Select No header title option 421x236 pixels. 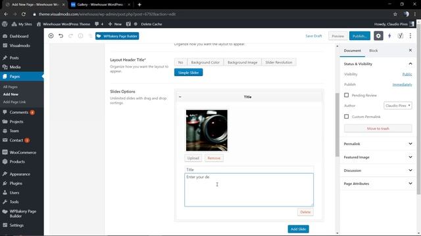(x=180, y=62)
